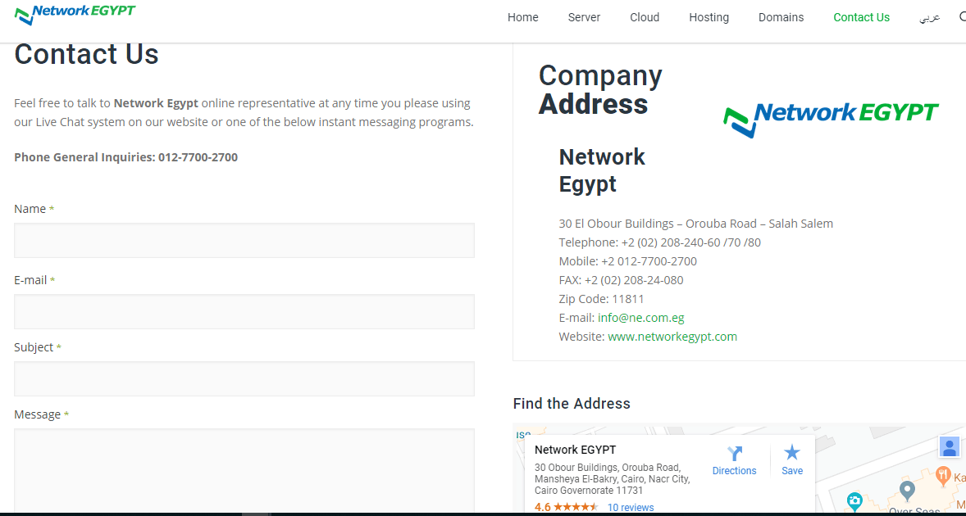The width and height of the screenshot is (966, 516).
Task: Click the Contact Us page heading
Action: [86, 54]
